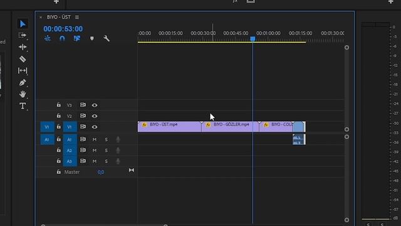Select the Selection tool arrow

pos(23,24)
